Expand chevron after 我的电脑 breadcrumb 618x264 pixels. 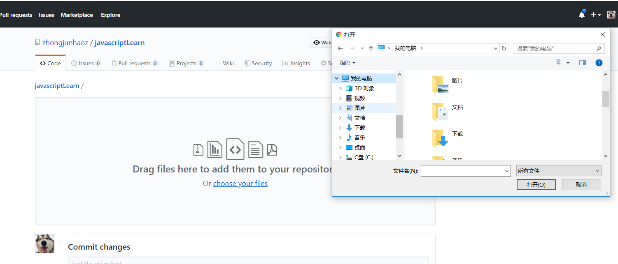(x=422, y=48)
